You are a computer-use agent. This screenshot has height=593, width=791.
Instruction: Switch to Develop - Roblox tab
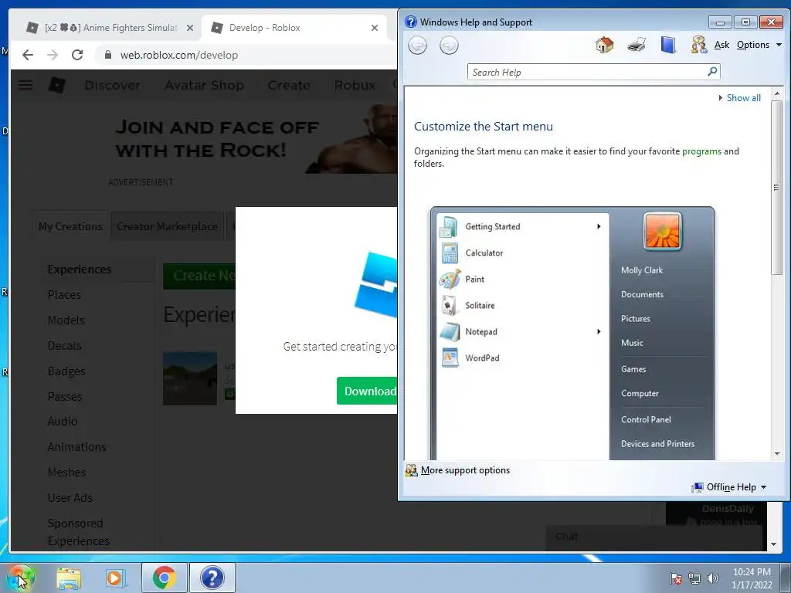pyautogui.click(x=294, y=28)
